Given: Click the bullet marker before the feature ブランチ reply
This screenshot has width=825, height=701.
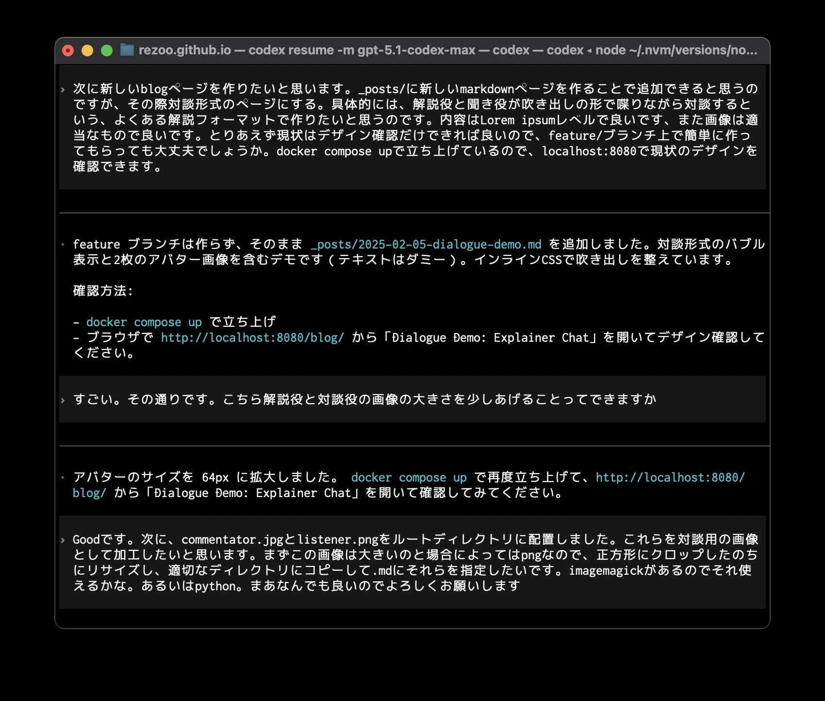Looking at the screenshot, I should pyautogui.click(x=63, y=244).
